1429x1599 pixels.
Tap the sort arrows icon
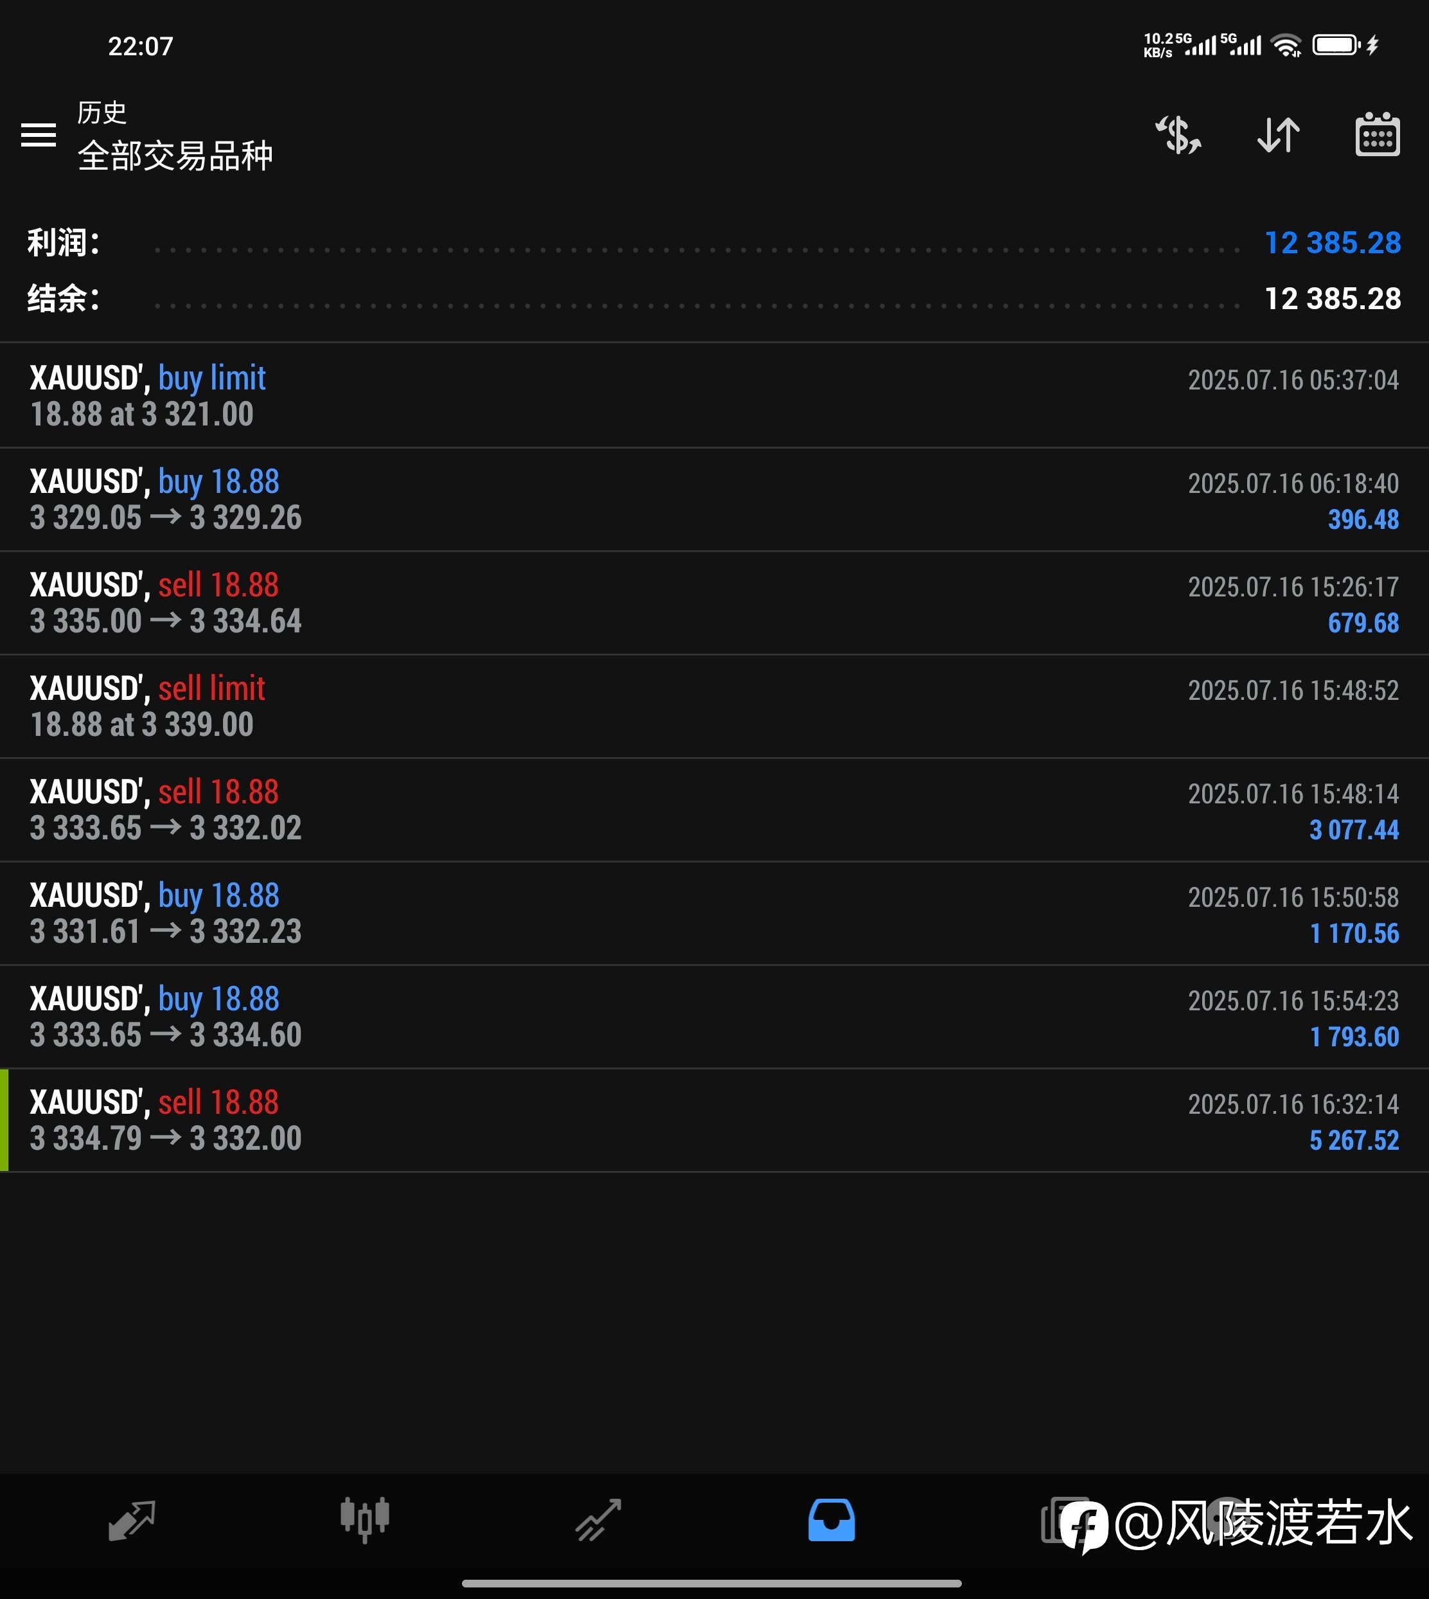tap(1277, 134)
